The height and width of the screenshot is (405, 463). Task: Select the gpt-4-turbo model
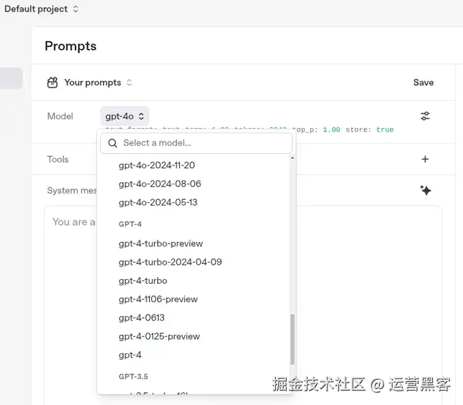[x=143, y=280]
